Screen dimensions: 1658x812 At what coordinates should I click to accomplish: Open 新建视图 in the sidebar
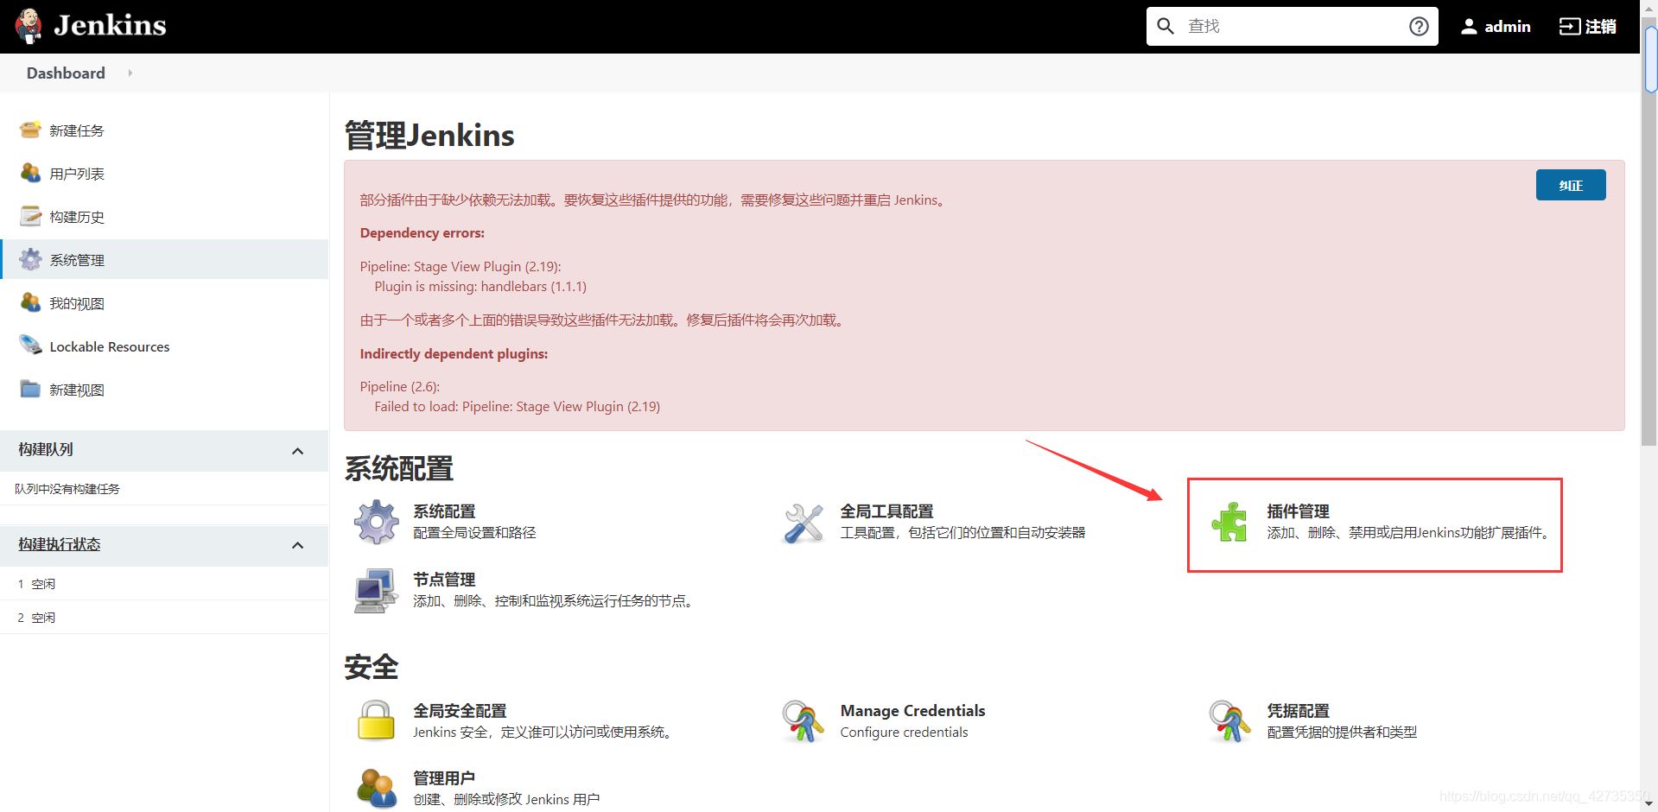click(x=77, y=390)
